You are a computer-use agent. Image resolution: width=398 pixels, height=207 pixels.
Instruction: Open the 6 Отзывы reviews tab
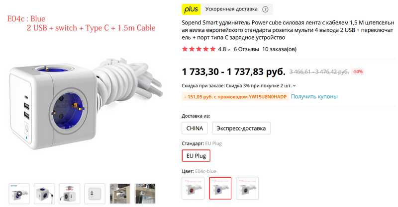[246, 49]
